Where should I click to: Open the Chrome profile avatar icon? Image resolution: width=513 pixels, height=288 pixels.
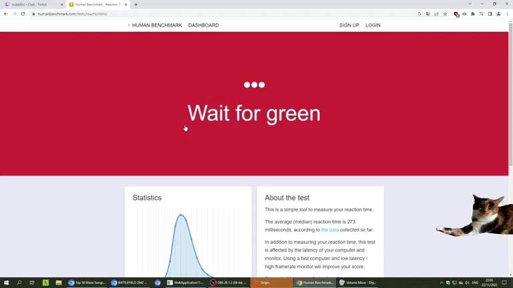coord(498,14)
